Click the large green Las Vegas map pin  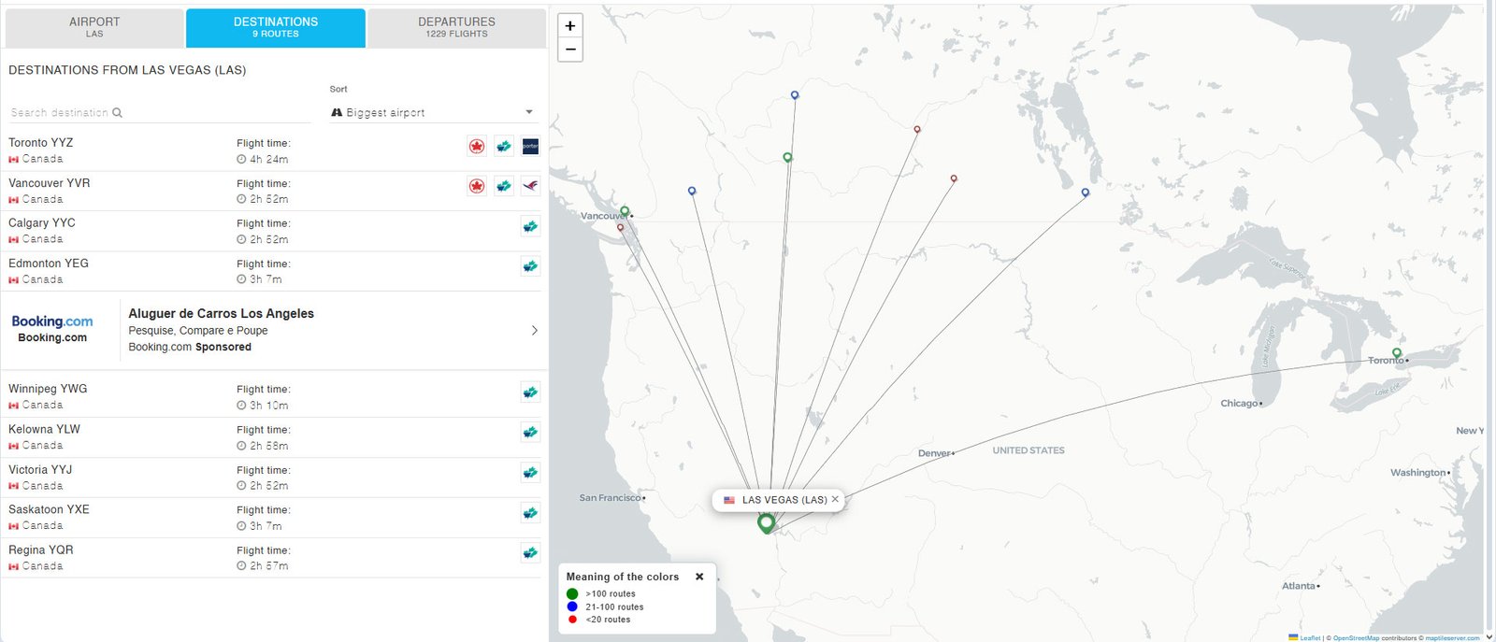[x=766, y=523]
